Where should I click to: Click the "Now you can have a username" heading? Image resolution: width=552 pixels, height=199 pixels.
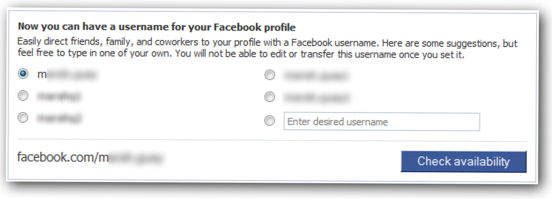pyautogui.click(x=156, y=27)
